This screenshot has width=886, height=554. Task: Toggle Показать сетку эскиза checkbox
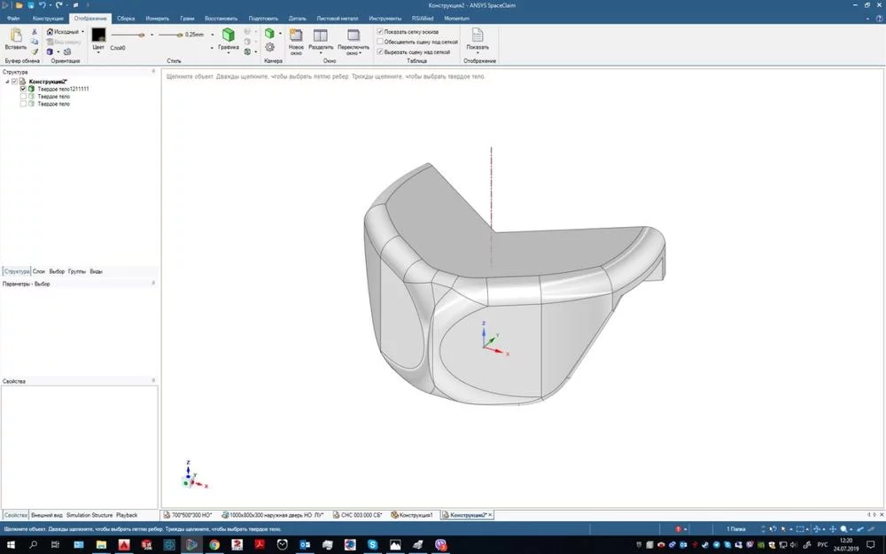[x=380, y=32]
